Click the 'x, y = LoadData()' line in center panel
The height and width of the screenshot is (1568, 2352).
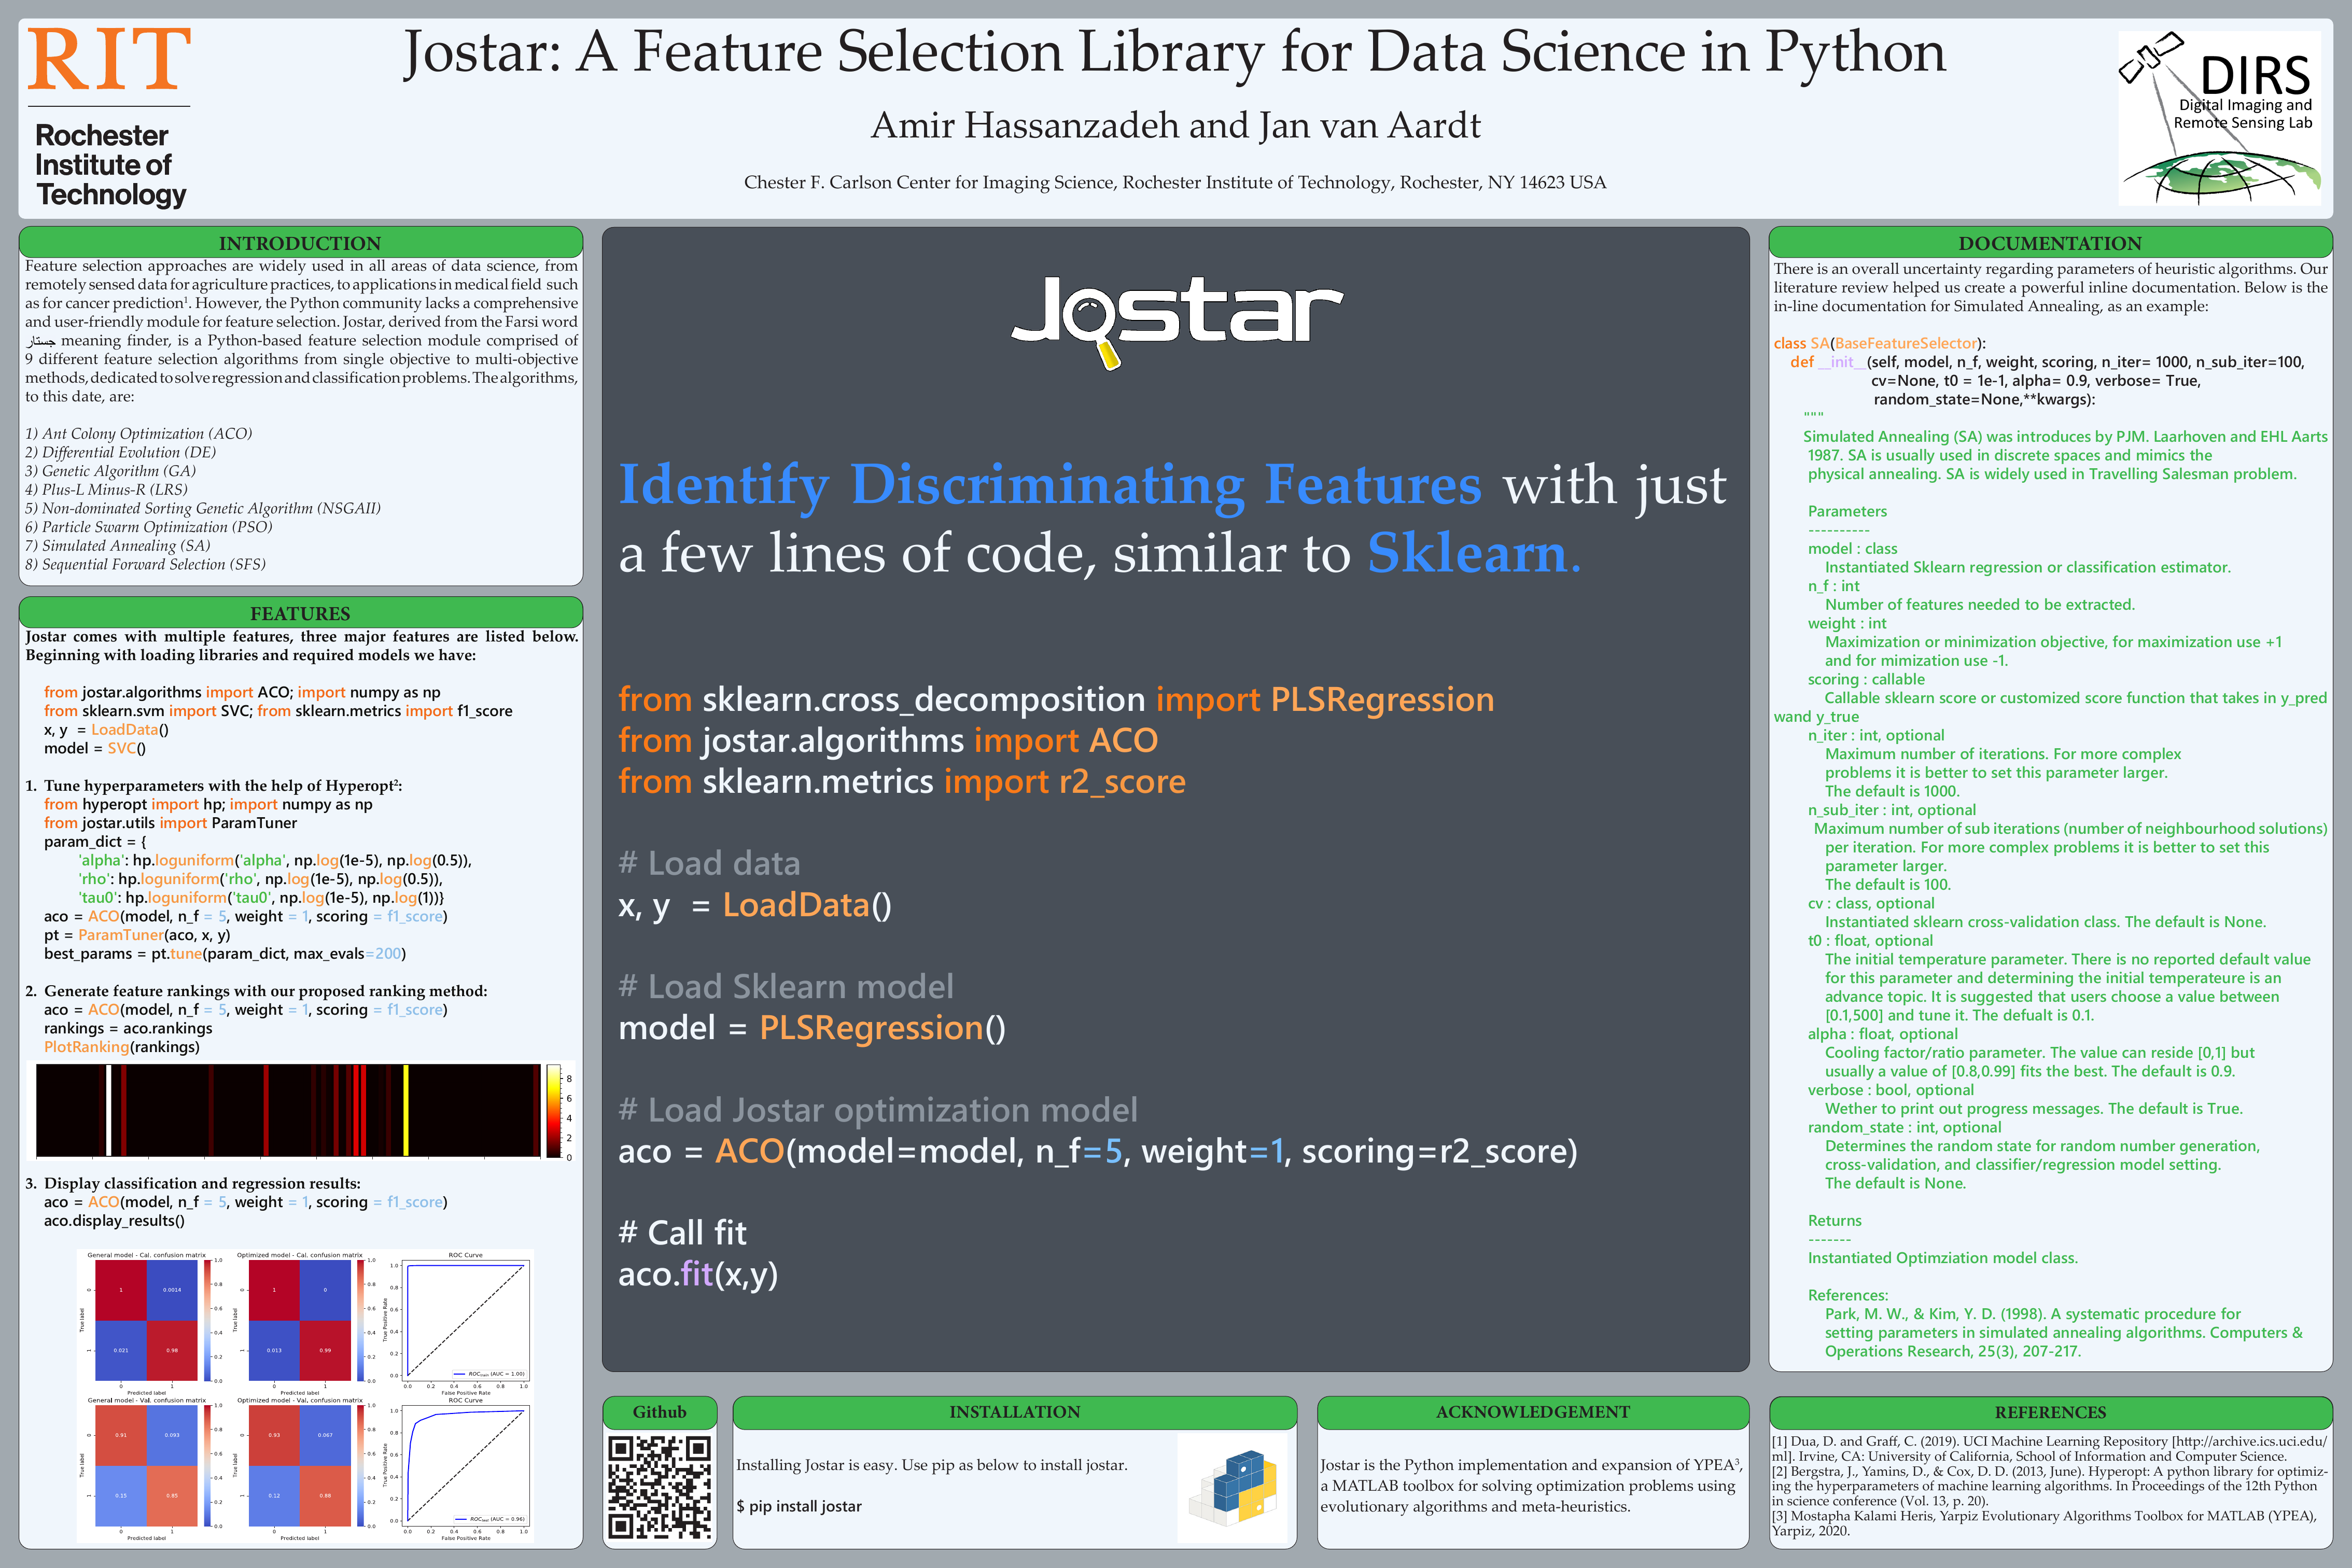755,905
